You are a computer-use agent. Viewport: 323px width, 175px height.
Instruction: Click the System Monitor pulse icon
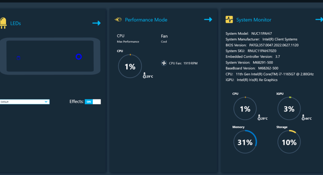[229, 19]
